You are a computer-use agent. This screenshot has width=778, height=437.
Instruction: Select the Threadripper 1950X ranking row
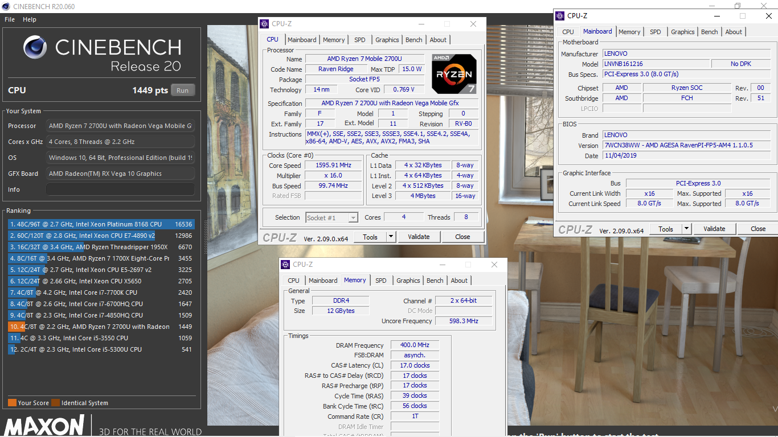pos(101,247)
